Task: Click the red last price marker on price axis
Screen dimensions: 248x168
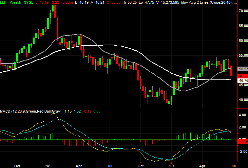Action: pos(242,75)
